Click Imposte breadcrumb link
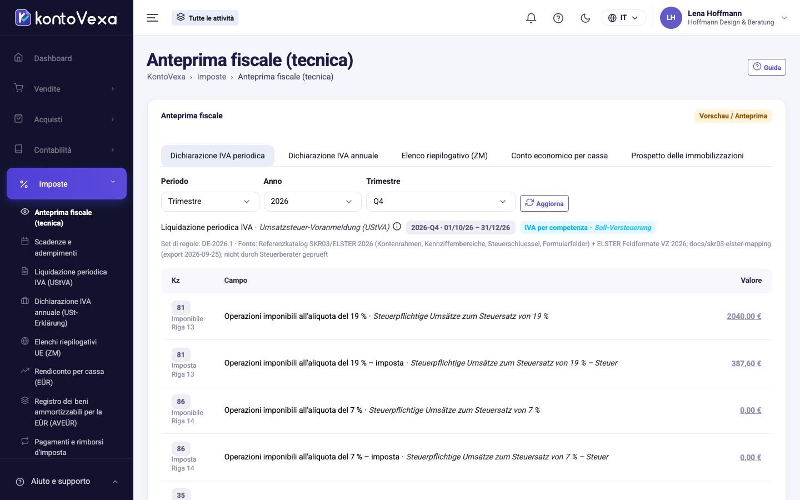This screenshot has height=500, width=800. [212, 77]
